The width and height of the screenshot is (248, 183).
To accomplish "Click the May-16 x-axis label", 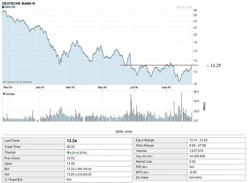I will [102, 87].
